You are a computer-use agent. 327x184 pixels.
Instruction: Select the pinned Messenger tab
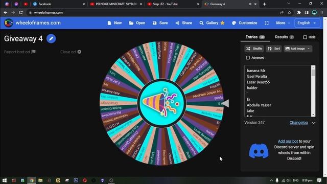16,4
